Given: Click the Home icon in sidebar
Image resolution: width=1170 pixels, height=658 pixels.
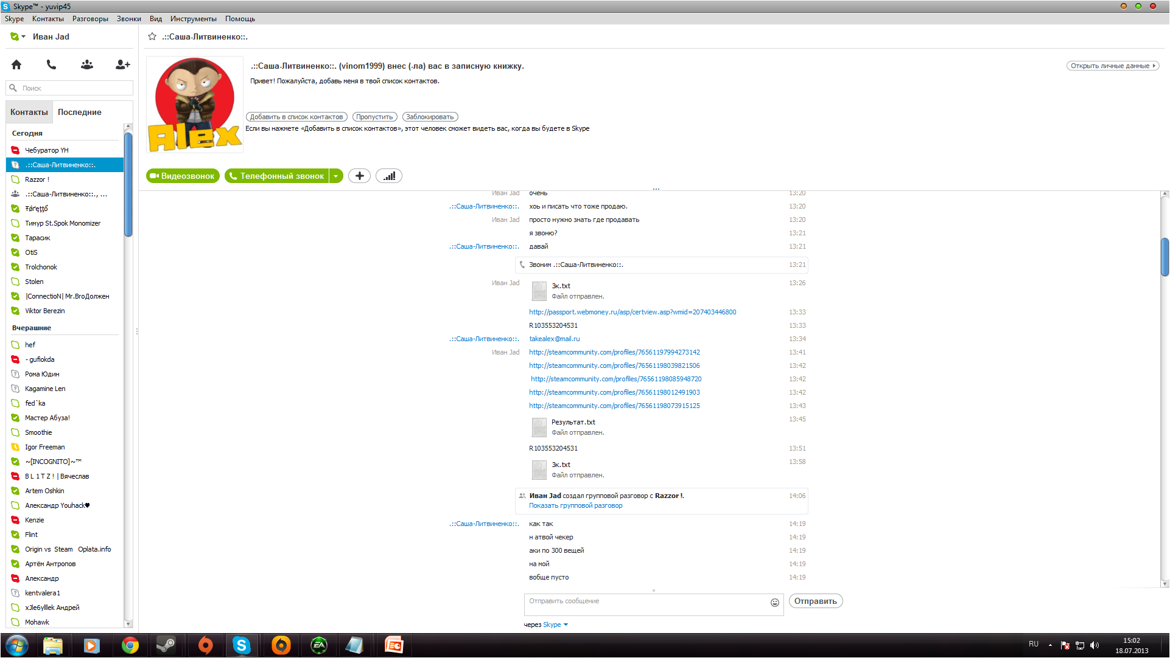Looking at the screenshot, I should pyautogui.click(x=16, y=64).
